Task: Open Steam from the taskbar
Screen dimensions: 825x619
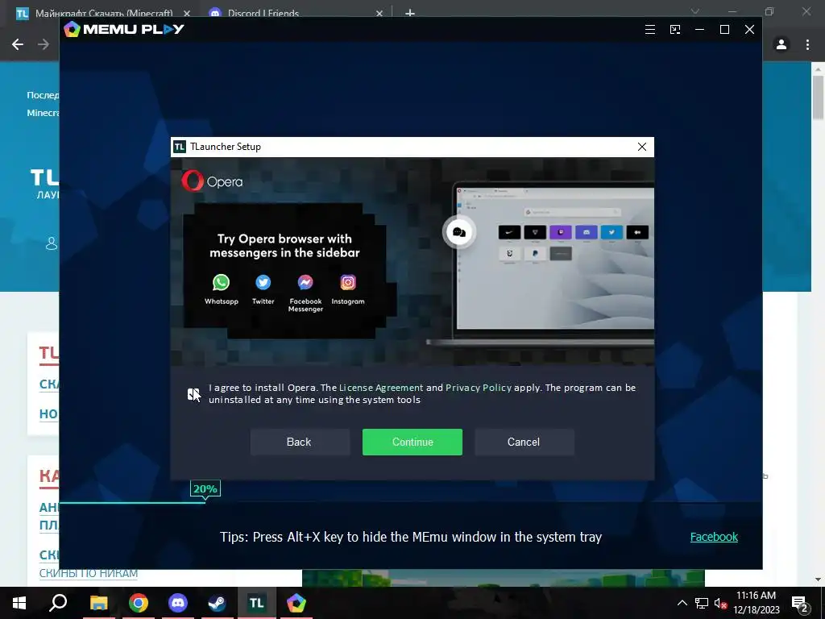Action: click(x=217, y=603)
